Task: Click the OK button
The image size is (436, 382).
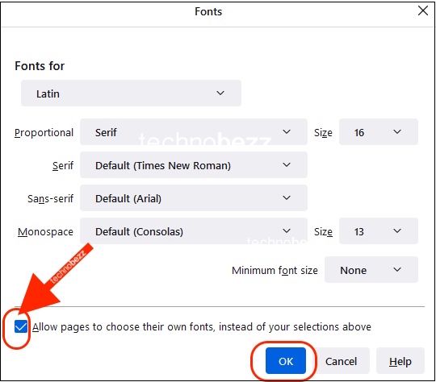Action: point(286,361)
